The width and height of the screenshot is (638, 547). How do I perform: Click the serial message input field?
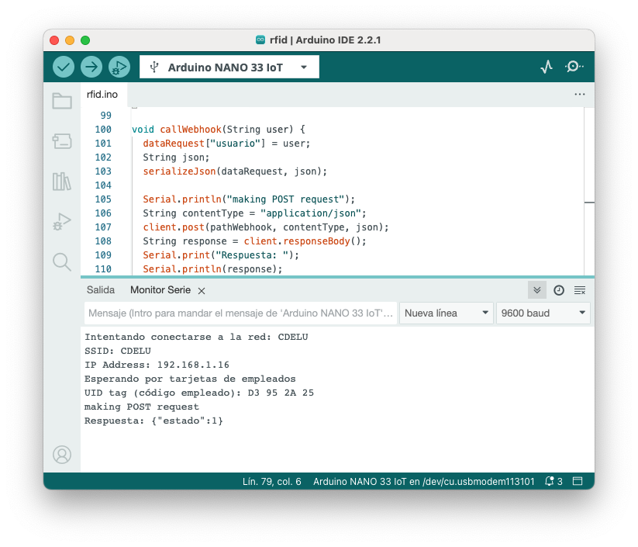(241, 313)
